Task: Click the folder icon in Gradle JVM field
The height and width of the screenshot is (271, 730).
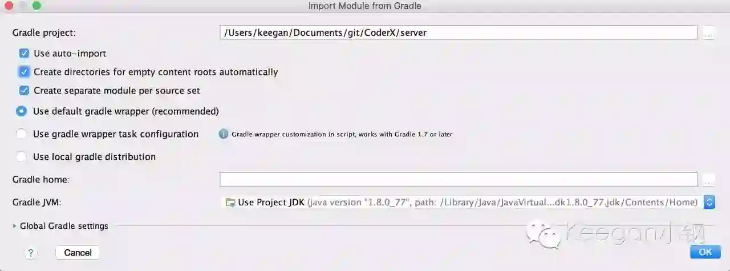Action: tap(230, 203)
